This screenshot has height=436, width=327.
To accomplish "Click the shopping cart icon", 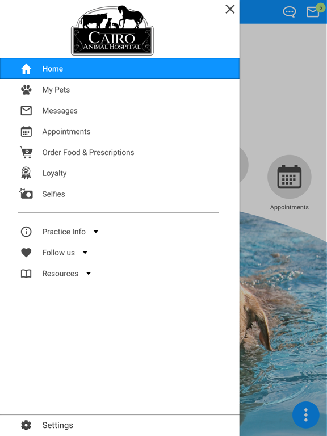I will [x=26, y=152].
